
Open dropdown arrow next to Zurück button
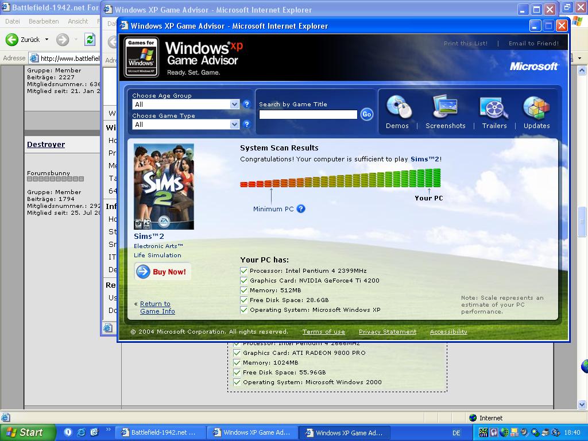pos(47,40)
